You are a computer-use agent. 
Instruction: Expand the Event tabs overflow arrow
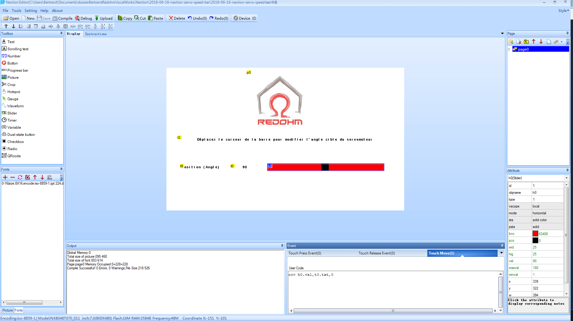click(x=501, y=253)
